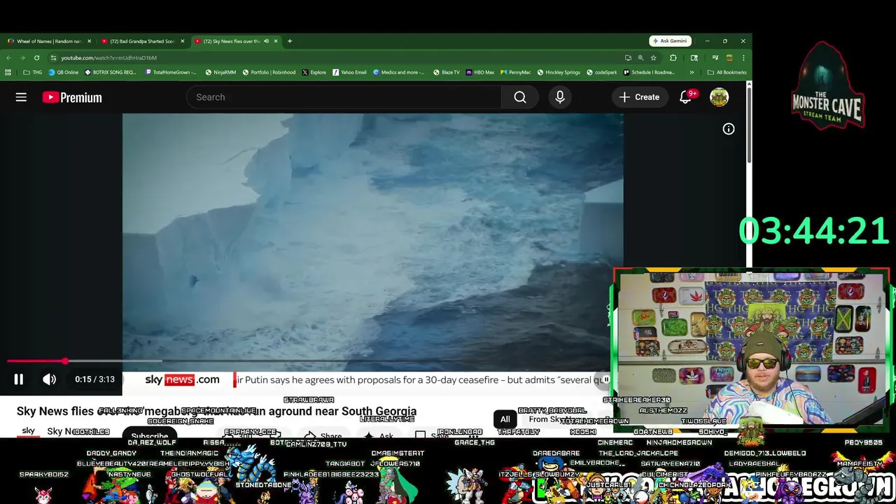The width and height of the screenshot is (896, 504).
Task: Click the Ask Gemini button
Action: pyautogui.click(x=671, y=41)
